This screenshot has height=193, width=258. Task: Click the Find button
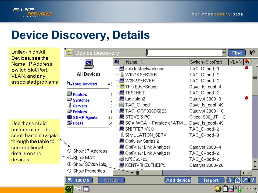237,53
